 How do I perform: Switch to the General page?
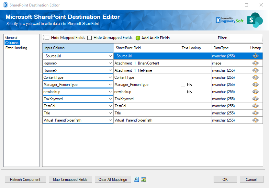point(11,38)
